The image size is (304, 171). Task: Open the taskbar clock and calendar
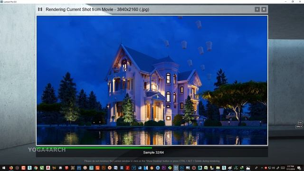pos(290,168)
